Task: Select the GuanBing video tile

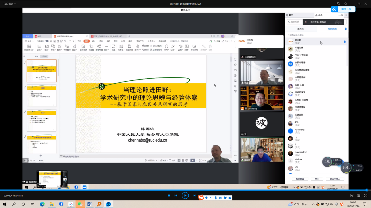Action: coord(262,98)
